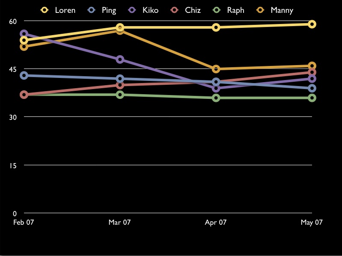
Task: Click the Ping legend marker icon
Action: pos(91,10)
